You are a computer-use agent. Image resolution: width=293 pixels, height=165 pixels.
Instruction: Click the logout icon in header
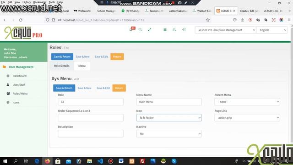tap(184, 29)
